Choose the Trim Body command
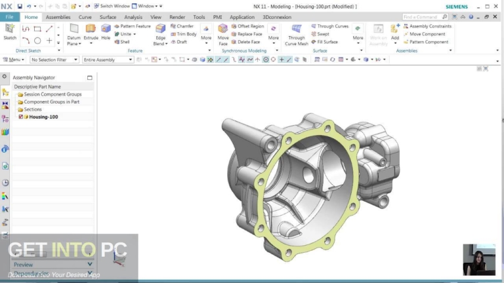The width and height of the screenshot is (504, 283). 184,33
